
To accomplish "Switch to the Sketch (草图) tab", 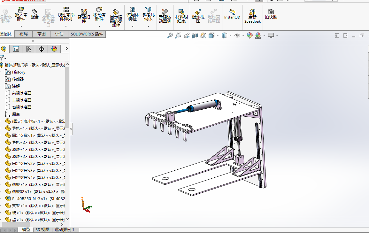I will [x=42, y=34].
